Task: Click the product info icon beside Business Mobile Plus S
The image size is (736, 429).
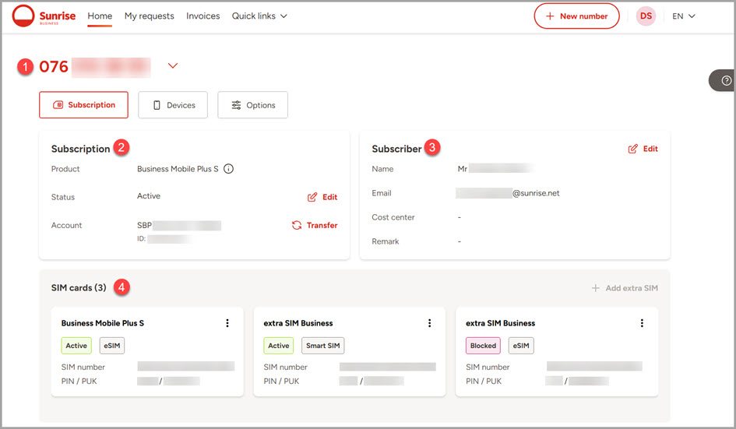Action: pyautogui.click(x=229, y=169)
